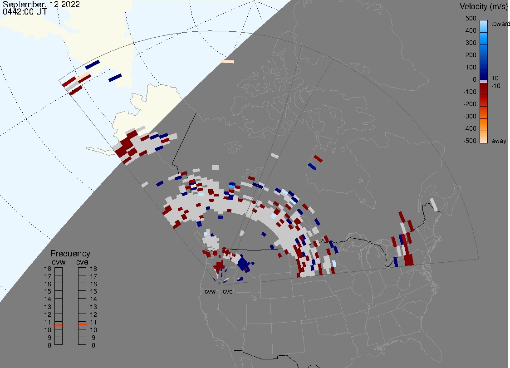The height and width of the screenshot is (368, 510).
Task: Click "18" on the cvw frequency scale
Action: (48, 269)
